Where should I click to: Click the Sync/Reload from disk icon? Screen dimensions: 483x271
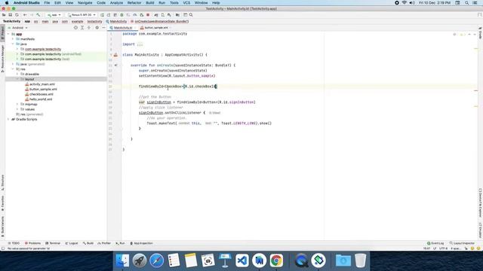(x=17, y=15)
